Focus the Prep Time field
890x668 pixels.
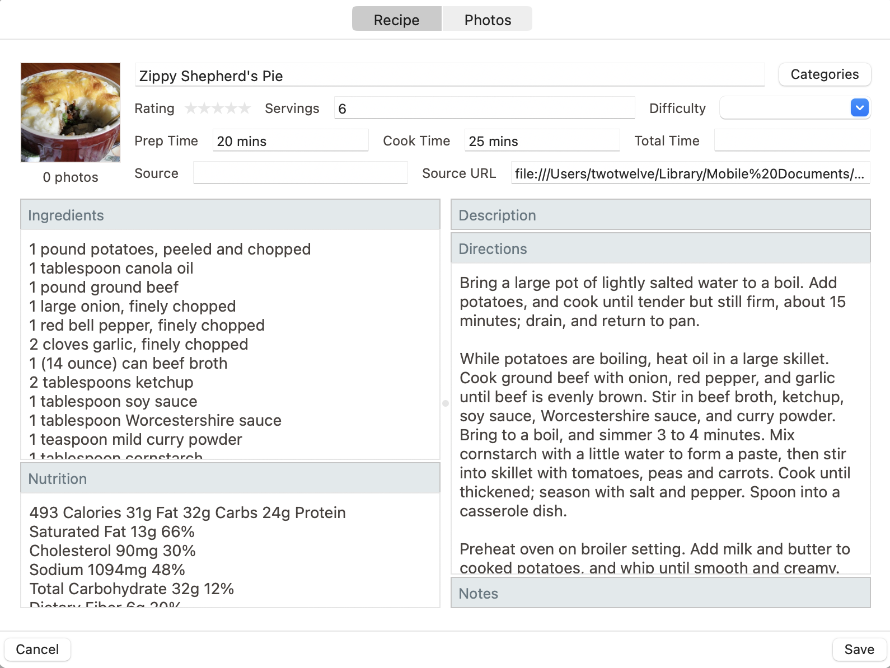290,141
